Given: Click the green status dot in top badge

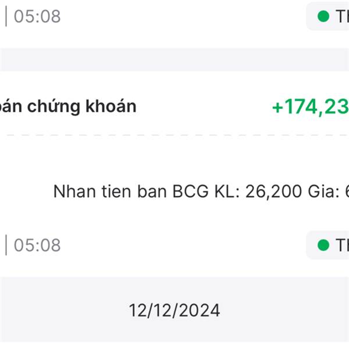Looking at the screenshot, I should click(x=323, y=16).
